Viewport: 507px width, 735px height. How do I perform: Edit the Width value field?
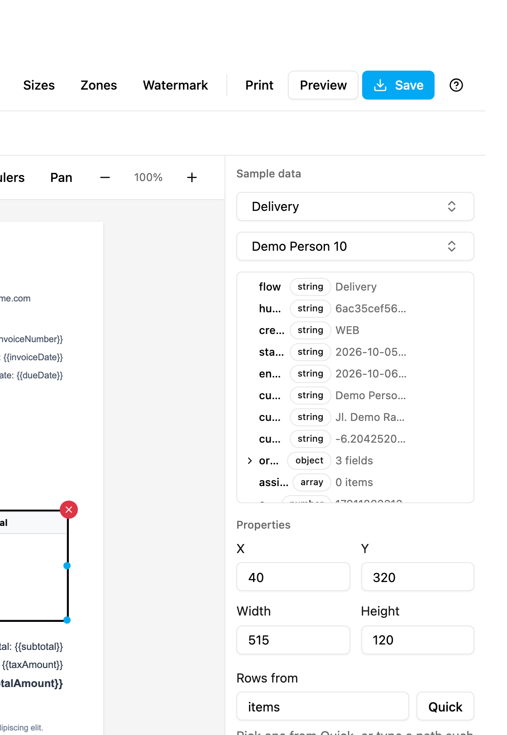[293, 640]
